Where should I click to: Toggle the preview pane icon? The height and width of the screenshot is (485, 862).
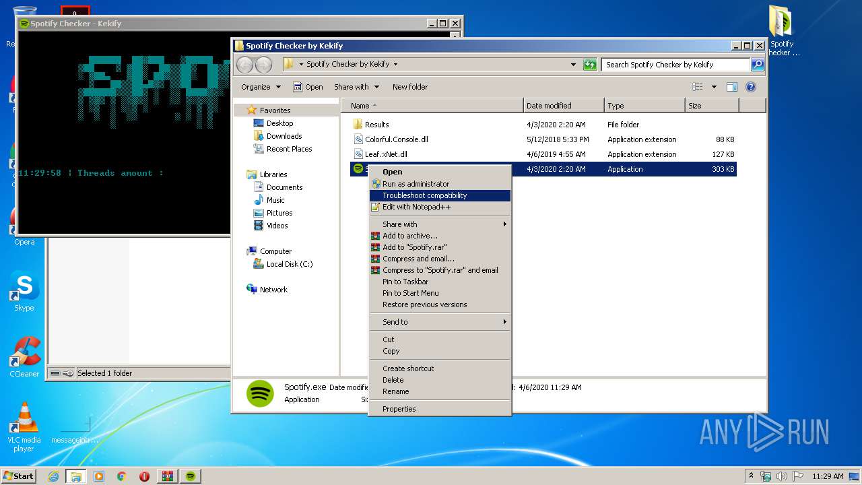(732, 87)
